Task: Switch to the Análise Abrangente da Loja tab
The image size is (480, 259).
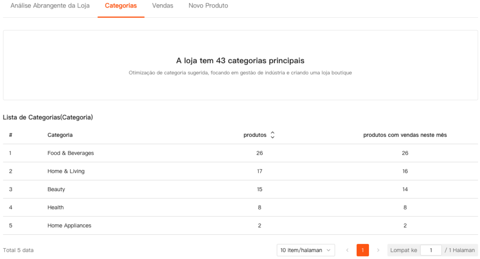Action: [x=50, y=6]
